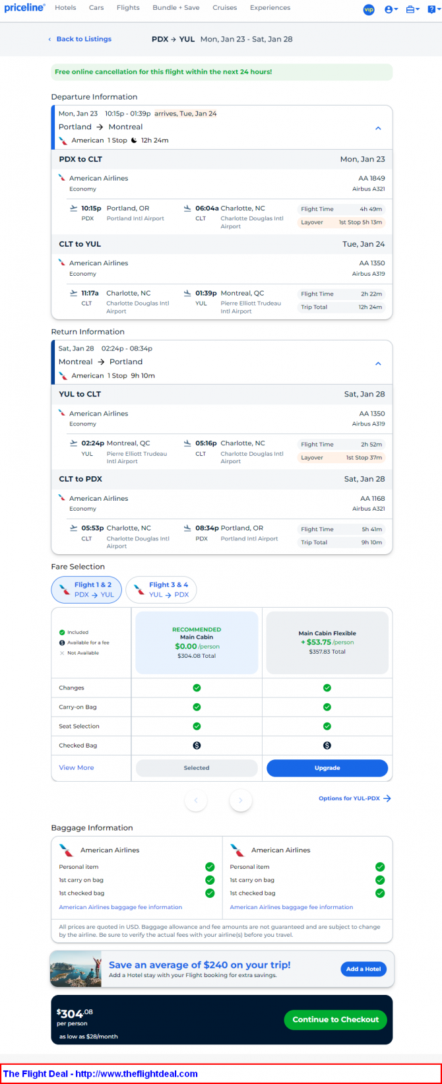Open the Help question-mark dropdown
This screenshot has width=442, height=1084.
[433, 9]
